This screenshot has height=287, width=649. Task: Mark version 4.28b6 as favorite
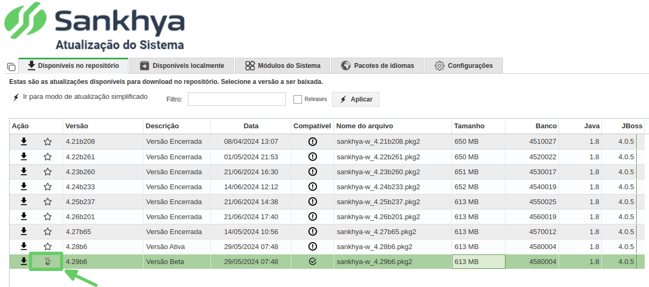pos(47,247)
